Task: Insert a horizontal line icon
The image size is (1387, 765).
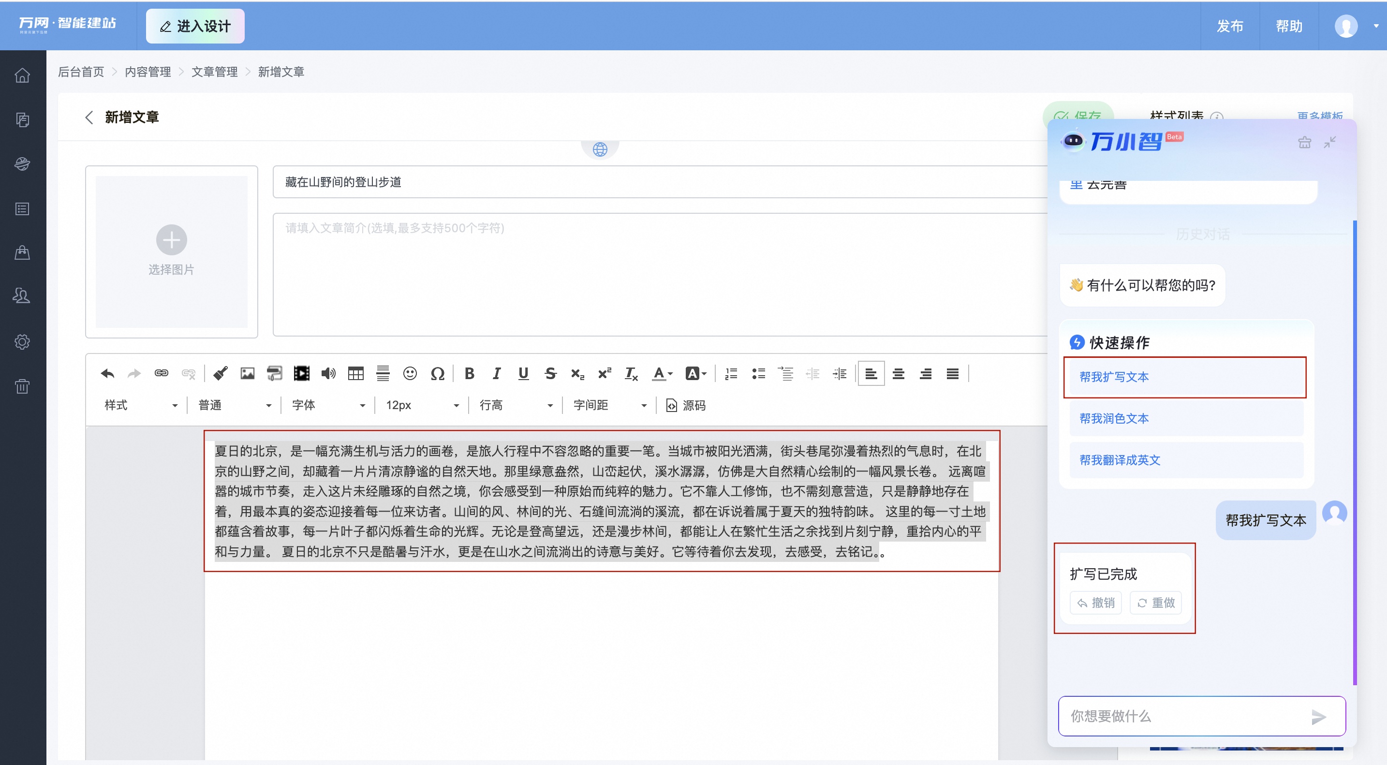Action: [383, 374]
